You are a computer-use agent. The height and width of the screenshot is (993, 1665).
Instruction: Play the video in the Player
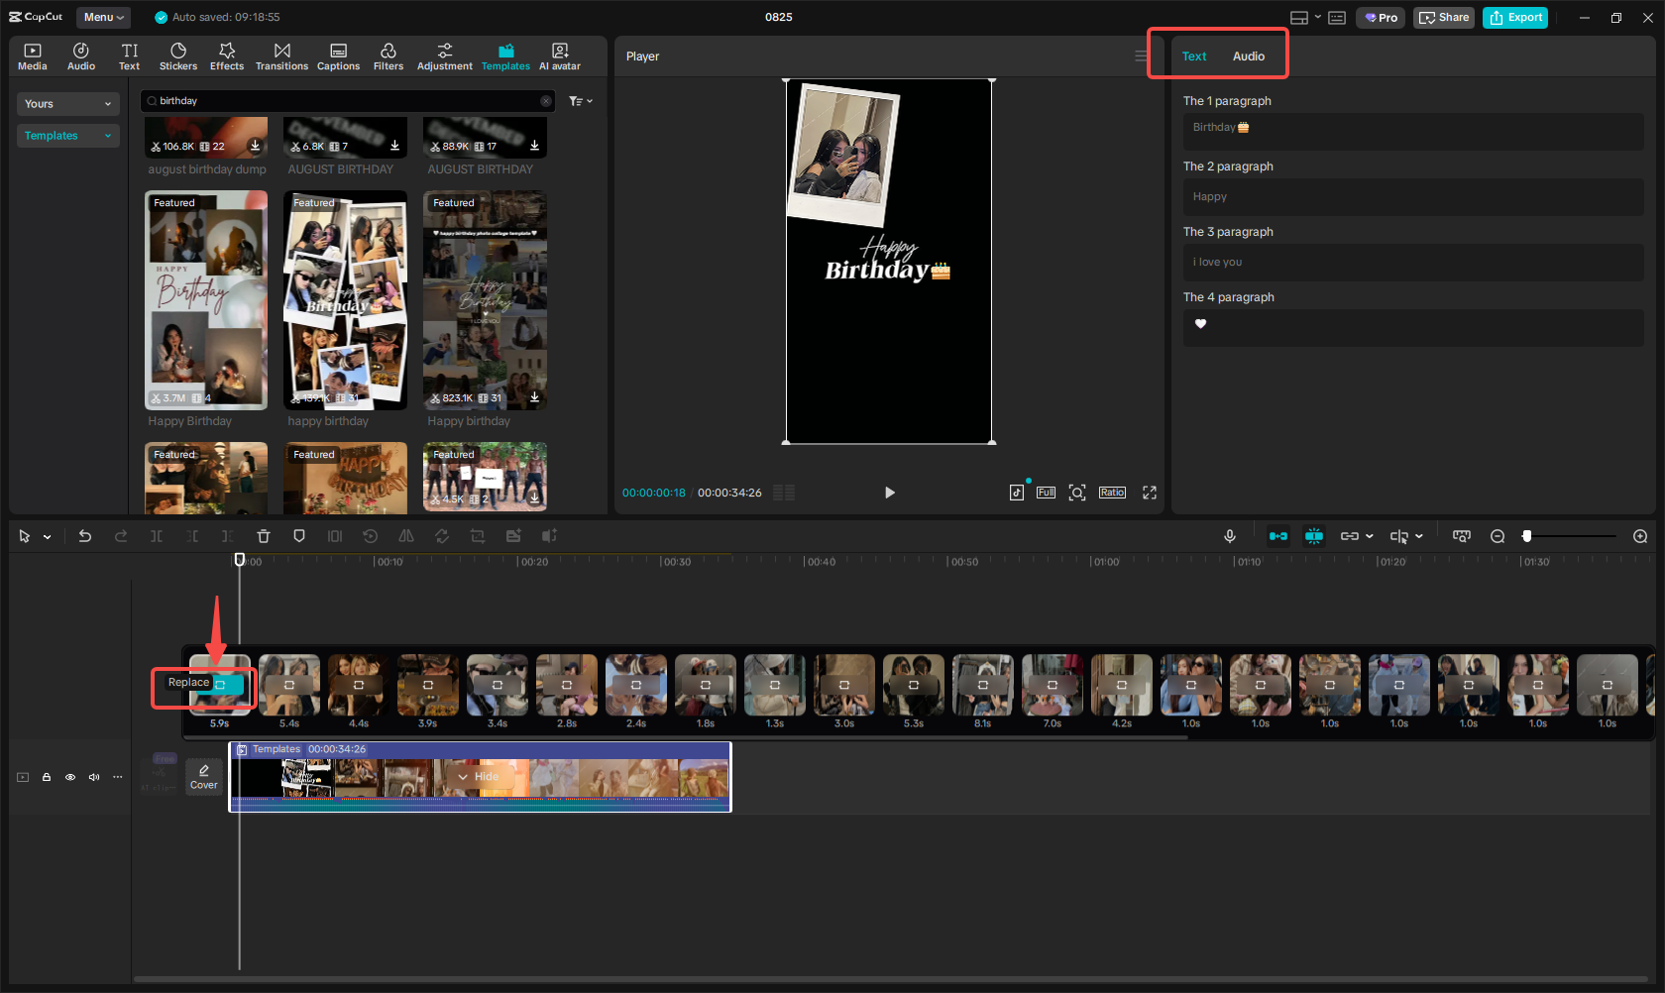click(889, 492)
